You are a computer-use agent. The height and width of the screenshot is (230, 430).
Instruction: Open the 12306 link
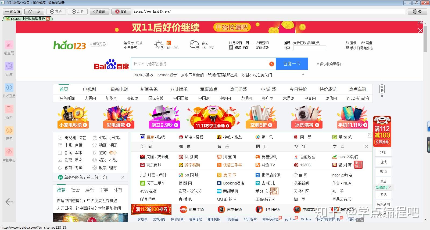pyautogui.click(x=302, y=165)
